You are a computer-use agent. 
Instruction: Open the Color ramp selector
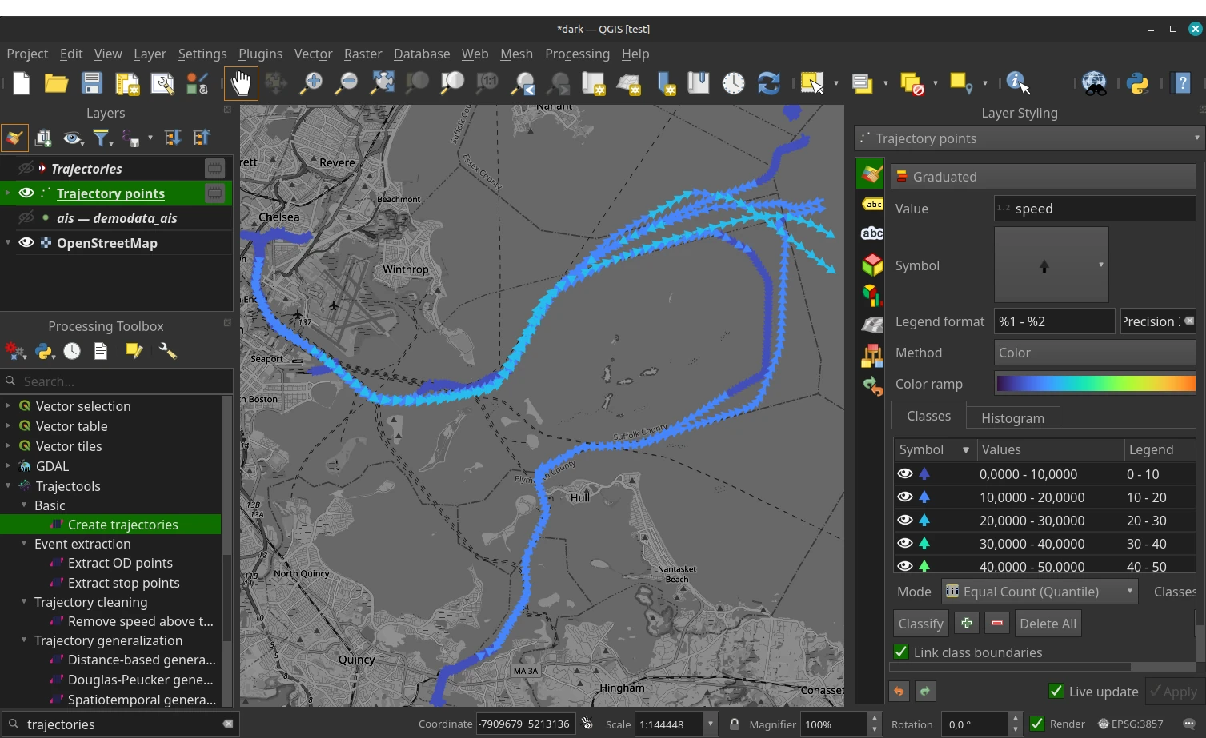click(x=1095, y=383)
